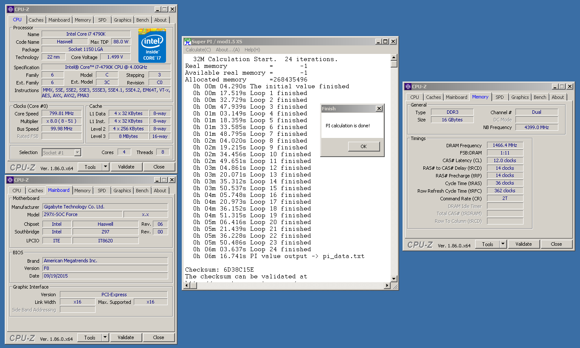580x348 pixels.
Task: Open Mainboard tab in the top-left CPU-Z window
Action: (59, 20)
